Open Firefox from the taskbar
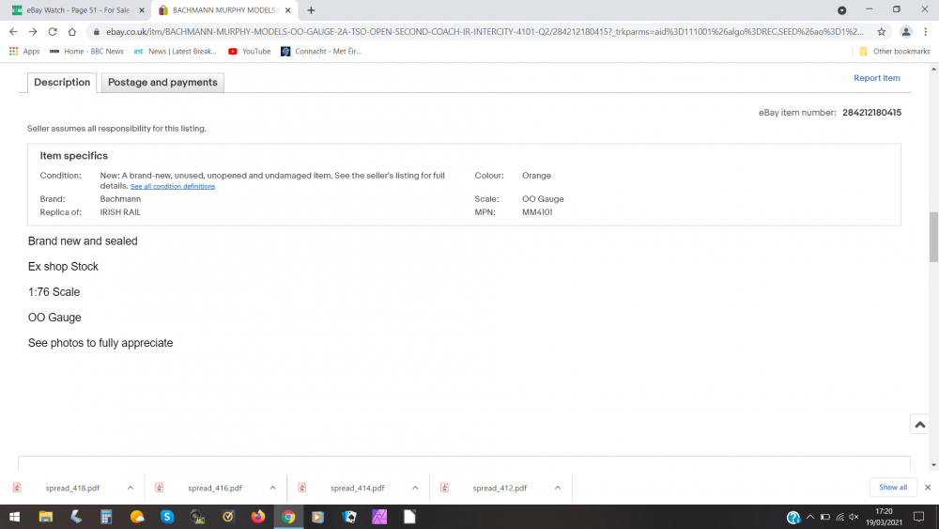This screenshot has width=939, height=529. [x=258, y=517]
